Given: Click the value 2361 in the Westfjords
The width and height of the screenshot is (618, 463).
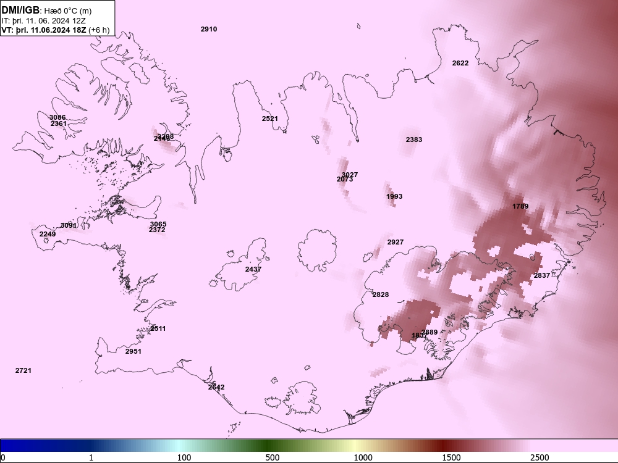Looking at the screenshot, I should point(59,123).
